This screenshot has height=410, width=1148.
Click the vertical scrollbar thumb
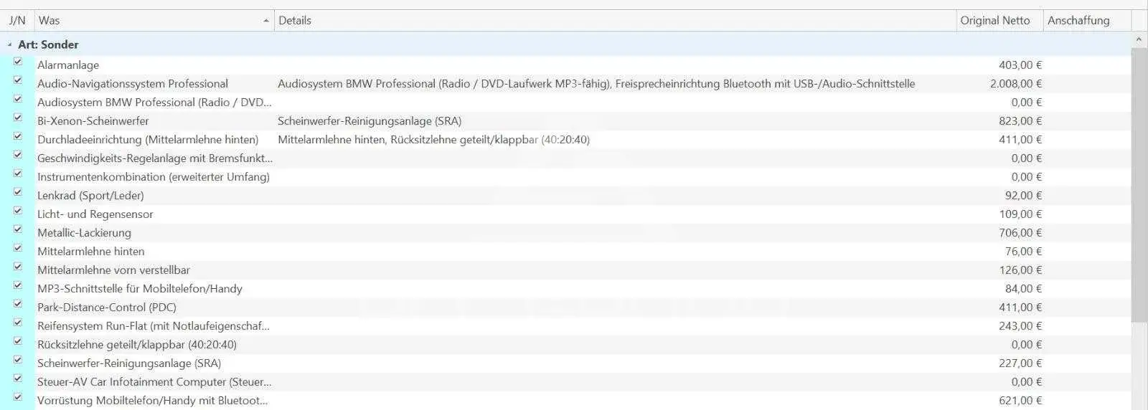point(1139,185)
